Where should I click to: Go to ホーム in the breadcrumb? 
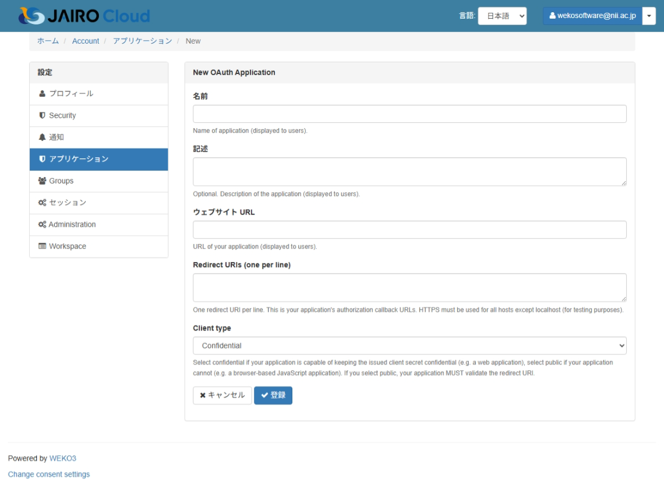[48, 41]
